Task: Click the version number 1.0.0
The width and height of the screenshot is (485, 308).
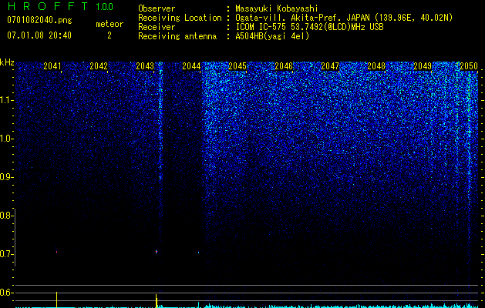Action: pyautogui.click(x=104, y=7)
